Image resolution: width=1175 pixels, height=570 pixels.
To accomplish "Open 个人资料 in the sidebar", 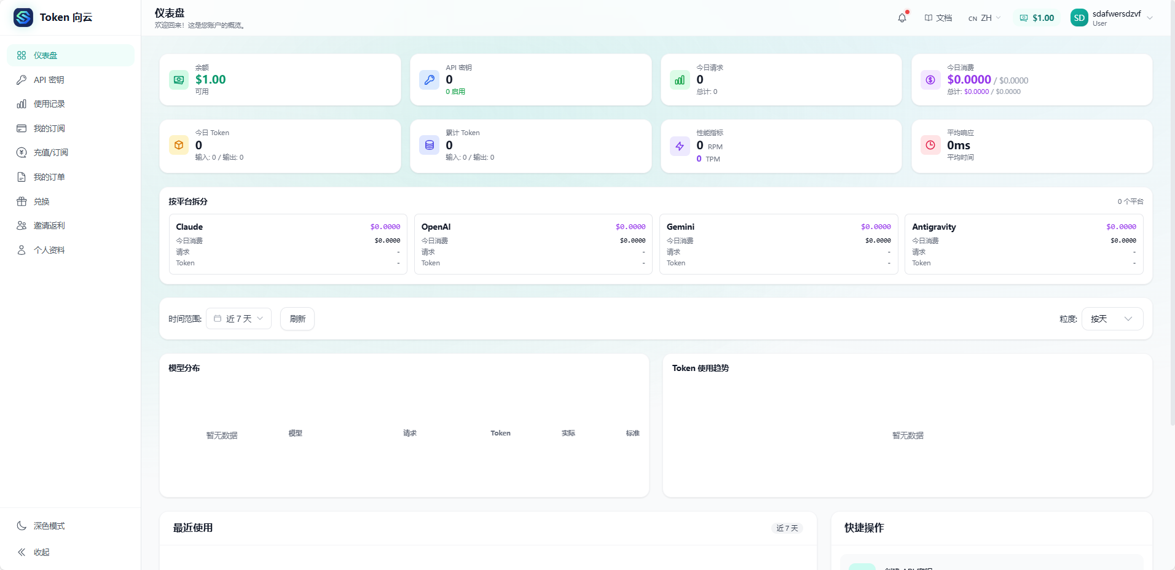I will (71, 250).
